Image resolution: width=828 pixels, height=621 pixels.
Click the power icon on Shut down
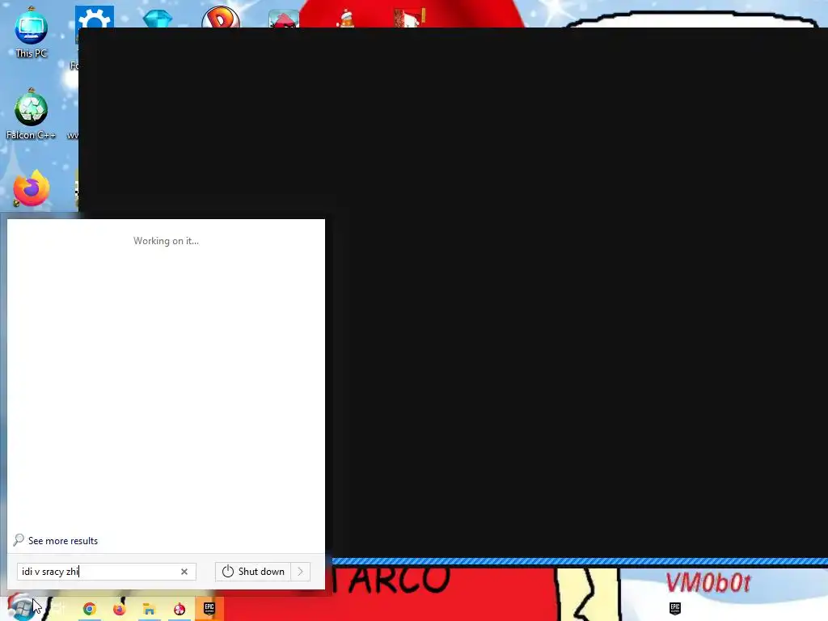[227, 572]
